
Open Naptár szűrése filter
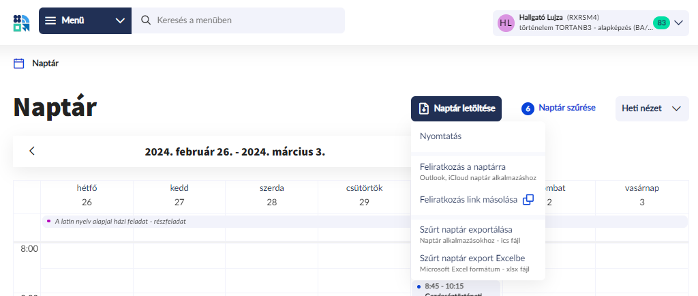[x=558, y=108]
